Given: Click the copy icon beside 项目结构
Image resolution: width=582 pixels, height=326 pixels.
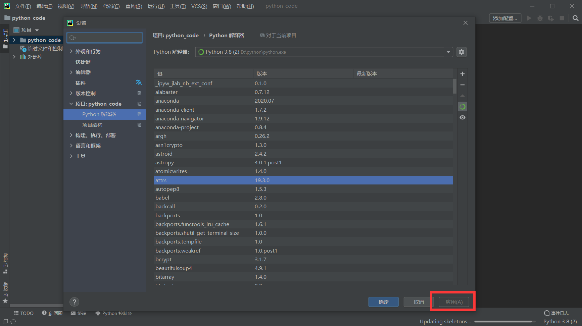Looking at the screenshot, I should pos(139,125).
